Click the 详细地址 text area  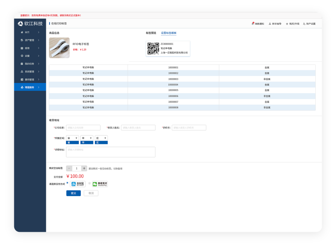point(111,152)
